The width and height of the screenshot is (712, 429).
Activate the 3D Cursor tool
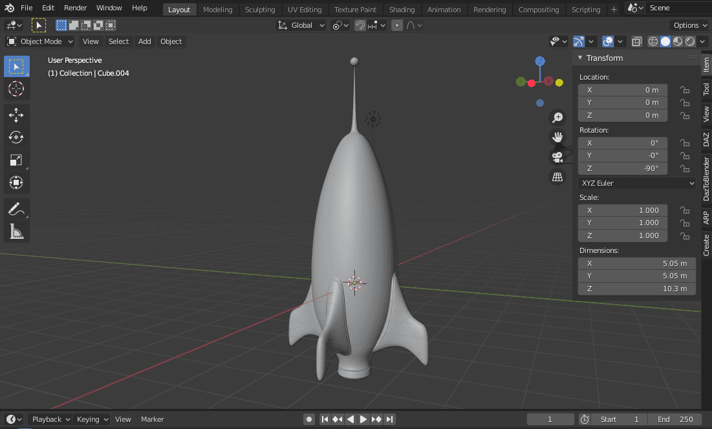[x=16, y=89]
